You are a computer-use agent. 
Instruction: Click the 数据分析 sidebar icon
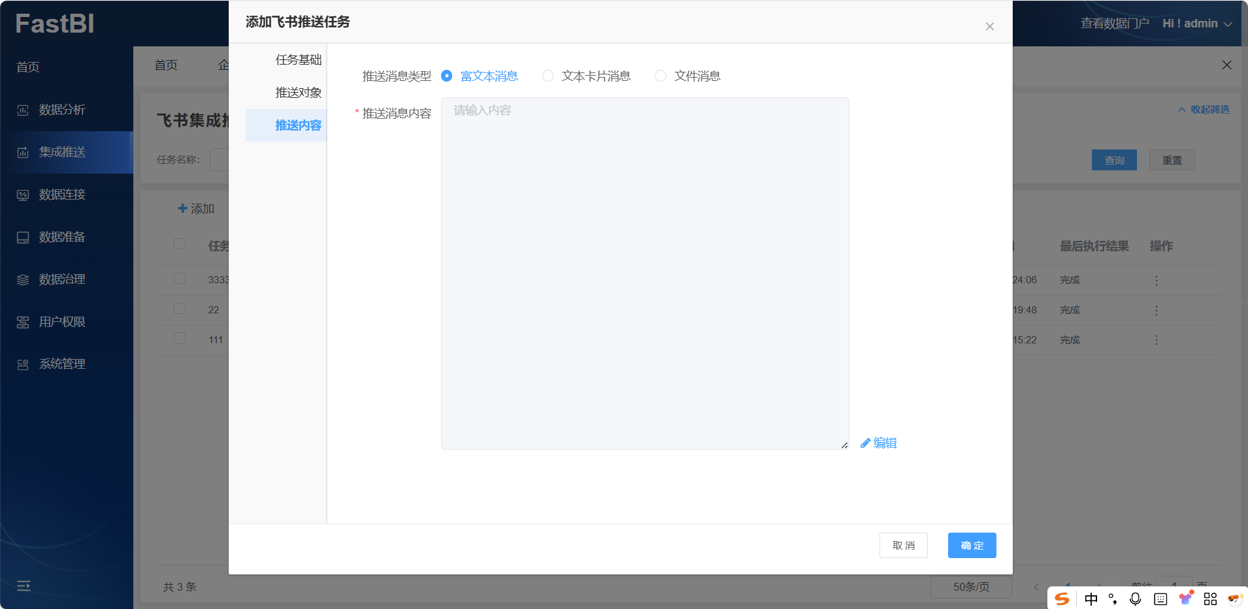click(23, 110)
